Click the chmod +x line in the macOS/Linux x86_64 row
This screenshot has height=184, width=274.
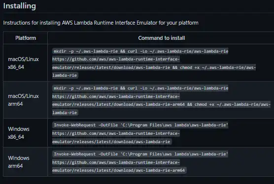pos(154,67)
